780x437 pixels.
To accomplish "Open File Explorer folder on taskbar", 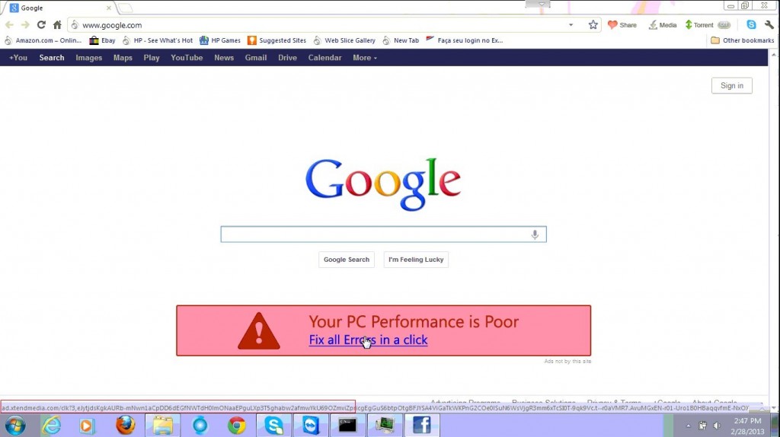I will [x=163, y=426].
